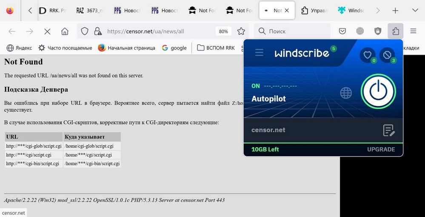The width and height of the screenshot is (425, 217).
Task: Open the Яндекс bookmark
Action: point(19,48)
